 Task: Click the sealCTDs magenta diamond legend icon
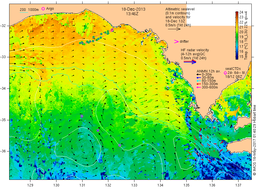pos(225,73)
